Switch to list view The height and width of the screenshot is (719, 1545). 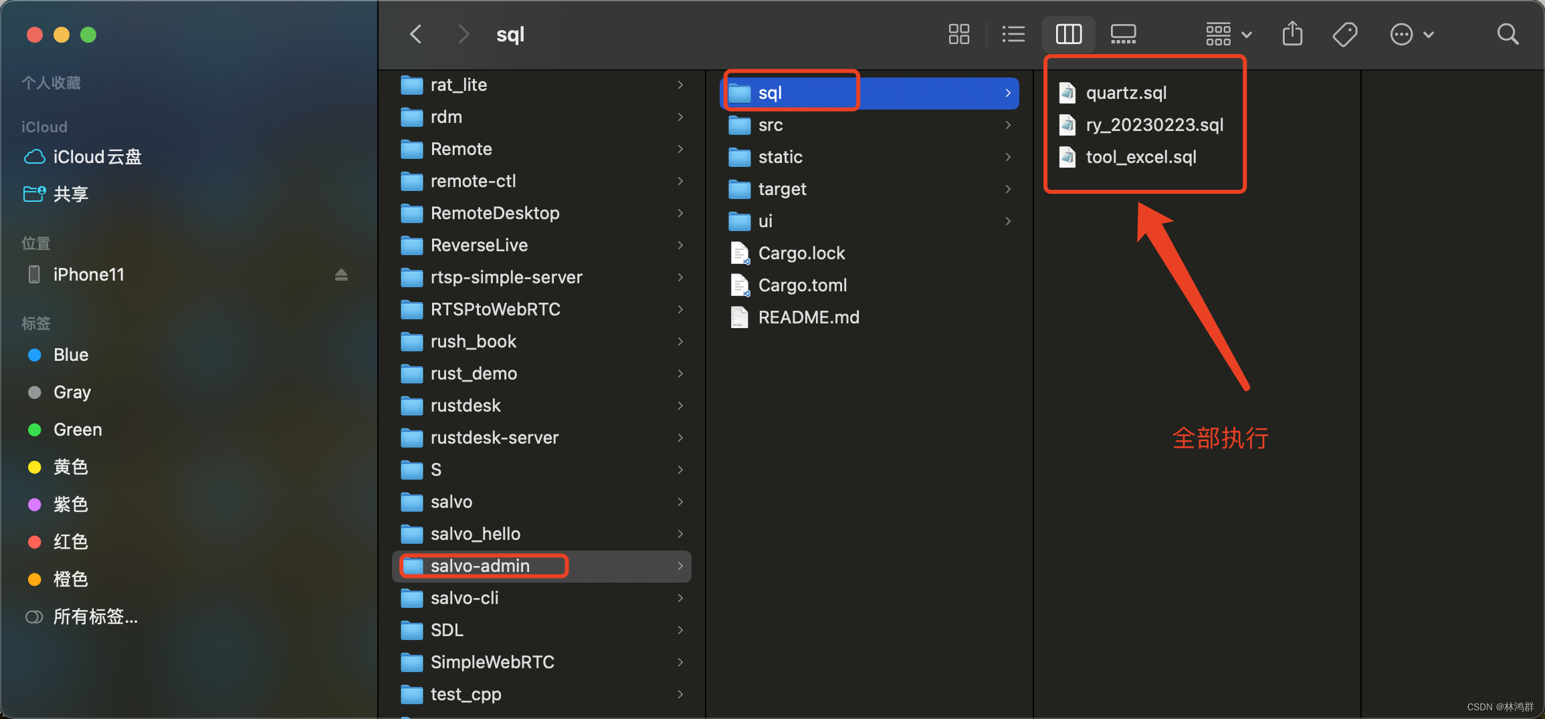1013,34
